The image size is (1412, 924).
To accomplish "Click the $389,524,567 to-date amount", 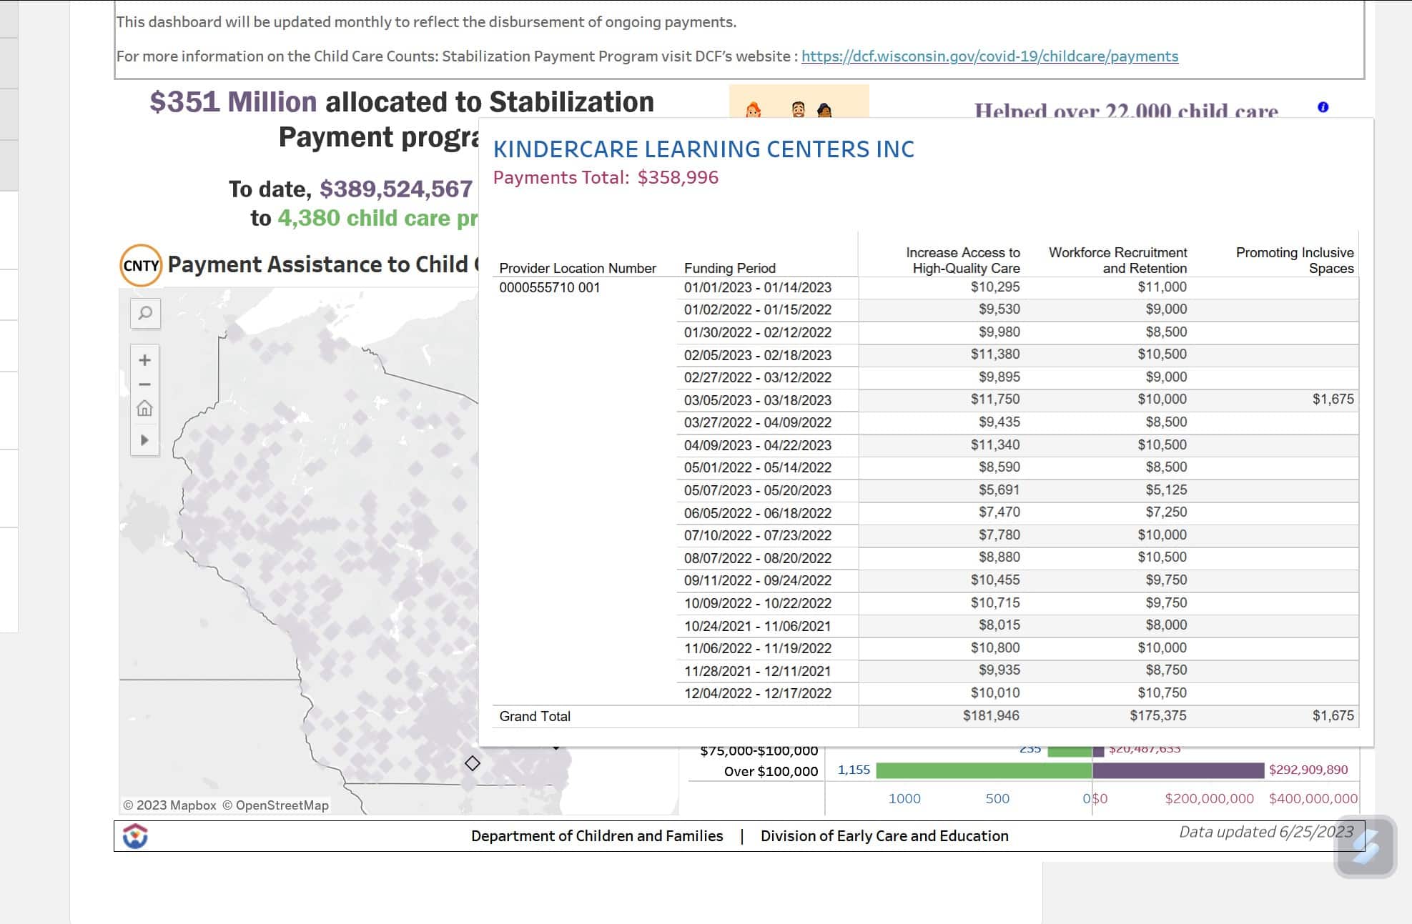I will [x=396, y=189].
